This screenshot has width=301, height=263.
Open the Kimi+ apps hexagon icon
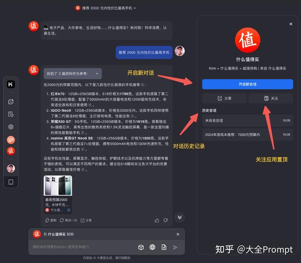click(11, 127)
